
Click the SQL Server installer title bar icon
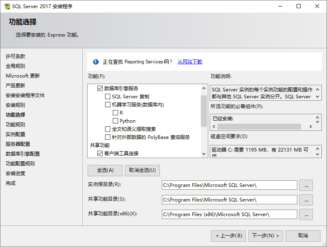coord(7,6)
